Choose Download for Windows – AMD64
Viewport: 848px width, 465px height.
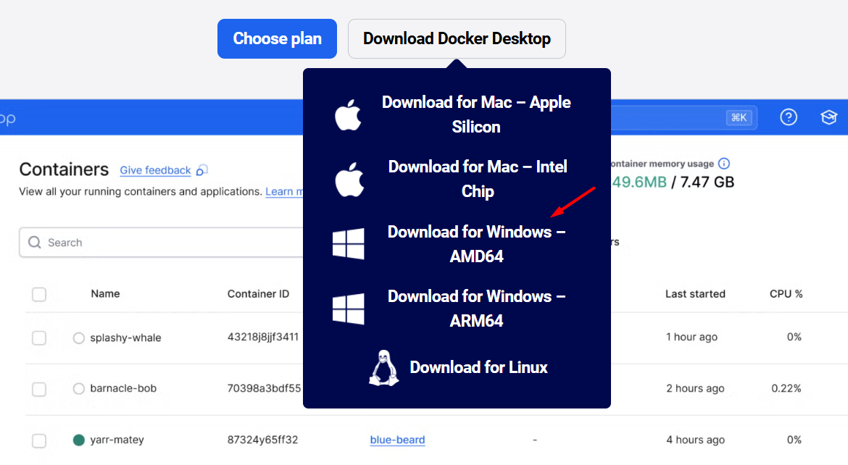[x=476, y=244]
